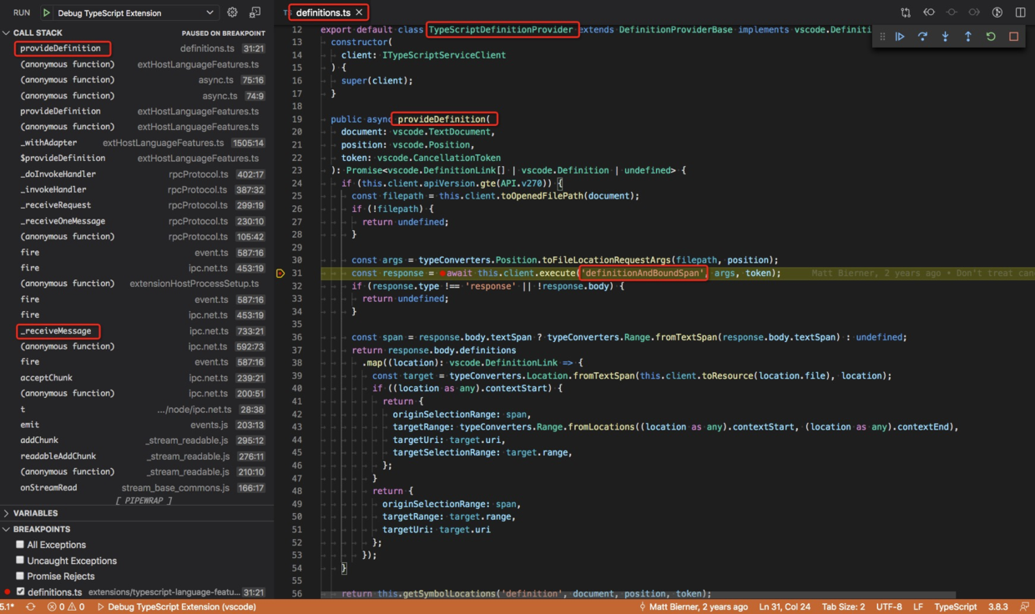Enable the All Exceptions breakpoint
This screenshot has height=614, width=1035.
tap(20, 545)
